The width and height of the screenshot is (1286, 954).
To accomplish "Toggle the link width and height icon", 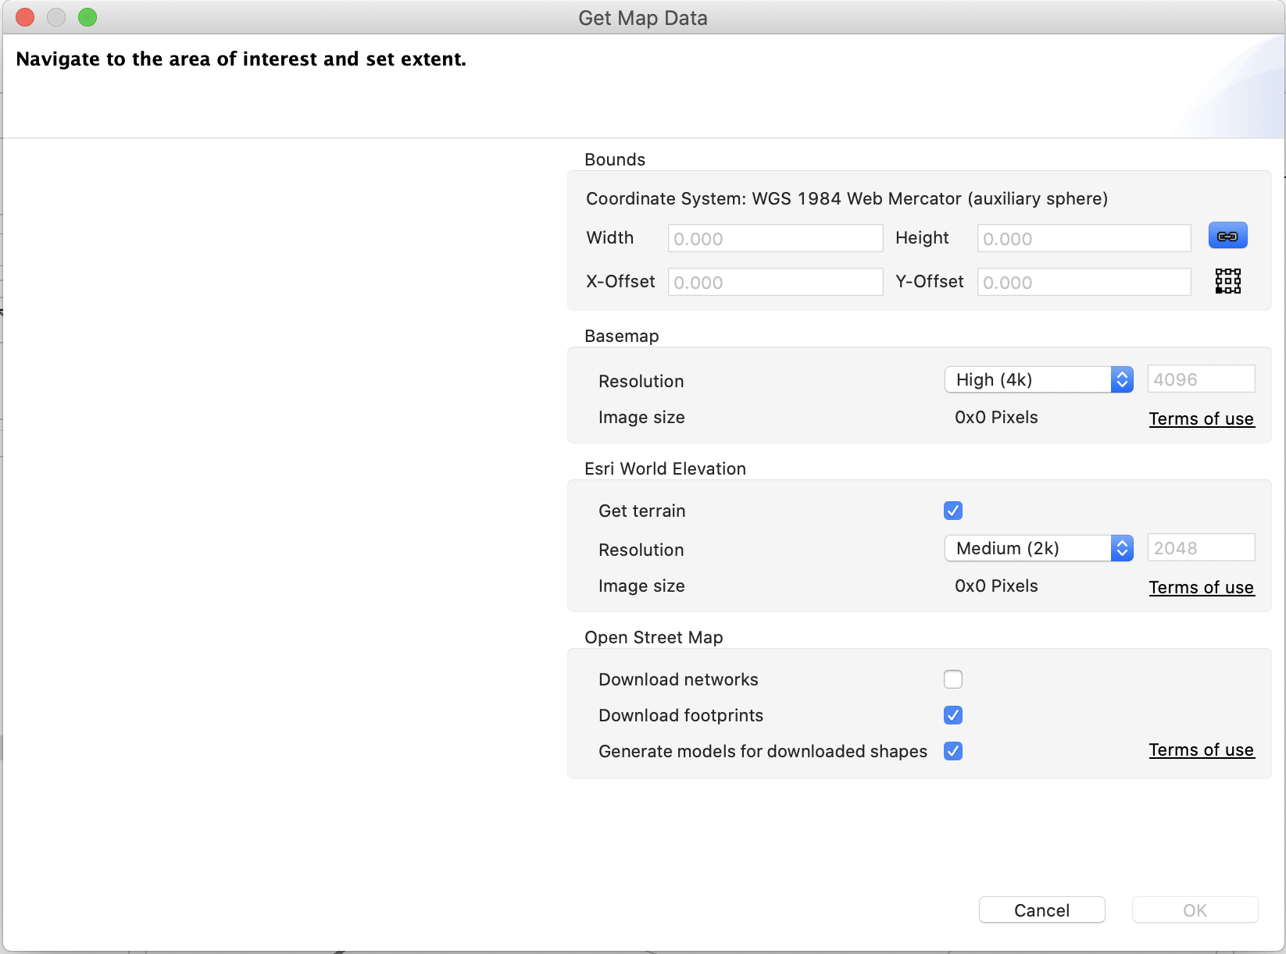I will 1227,236.
